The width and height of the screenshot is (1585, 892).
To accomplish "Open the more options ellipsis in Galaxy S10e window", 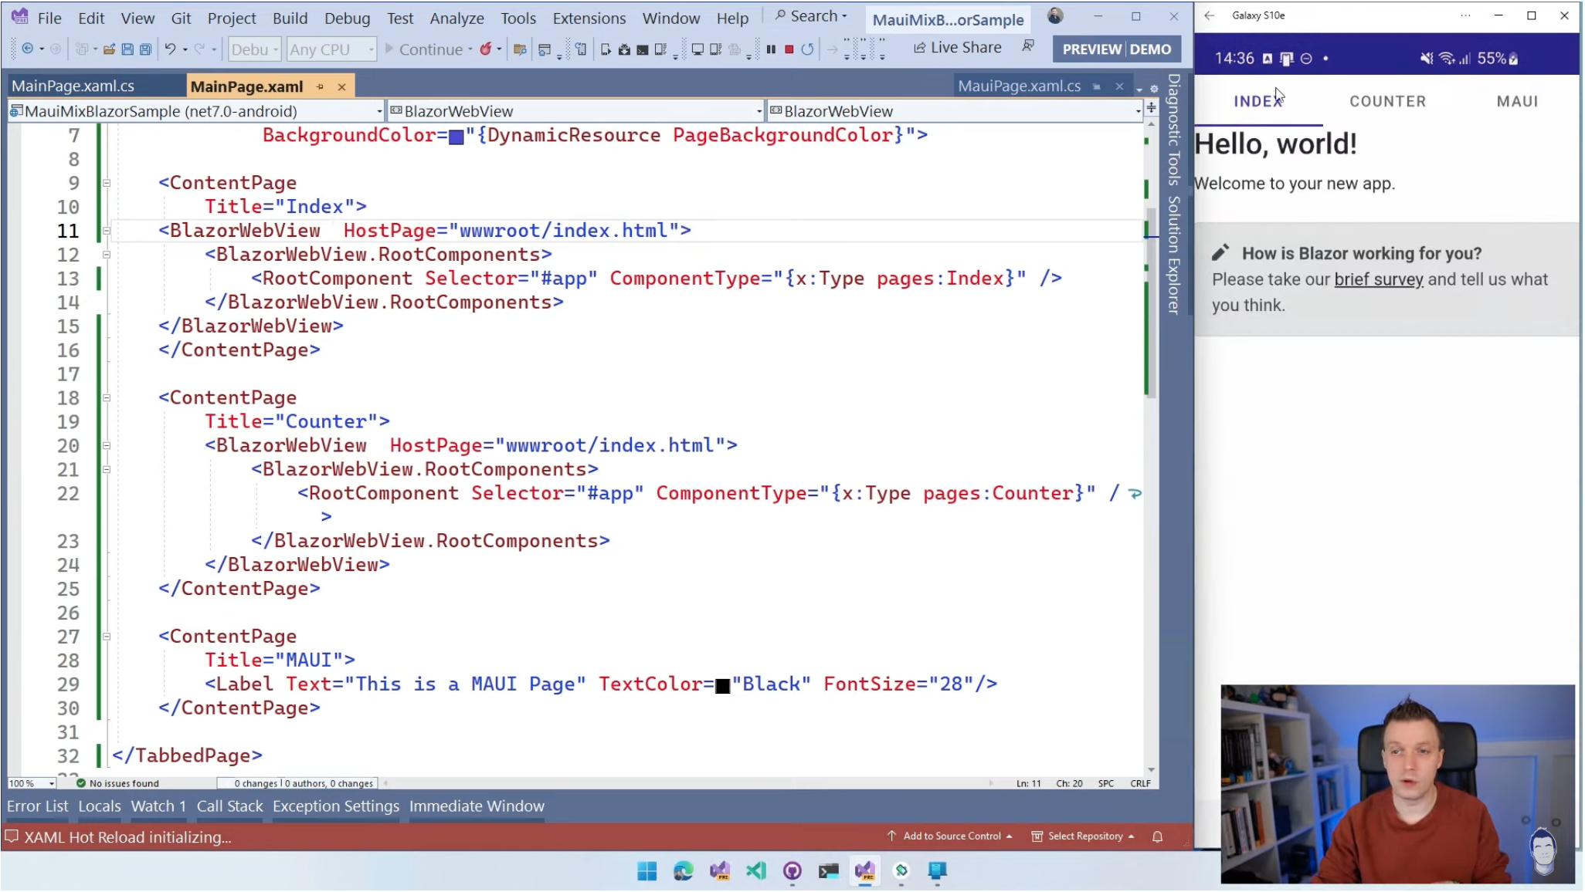I will (1465, 15).
